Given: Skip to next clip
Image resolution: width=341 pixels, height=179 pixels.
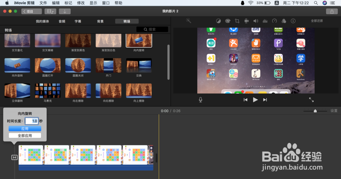Looking at the screenshot, I should 265,100.
